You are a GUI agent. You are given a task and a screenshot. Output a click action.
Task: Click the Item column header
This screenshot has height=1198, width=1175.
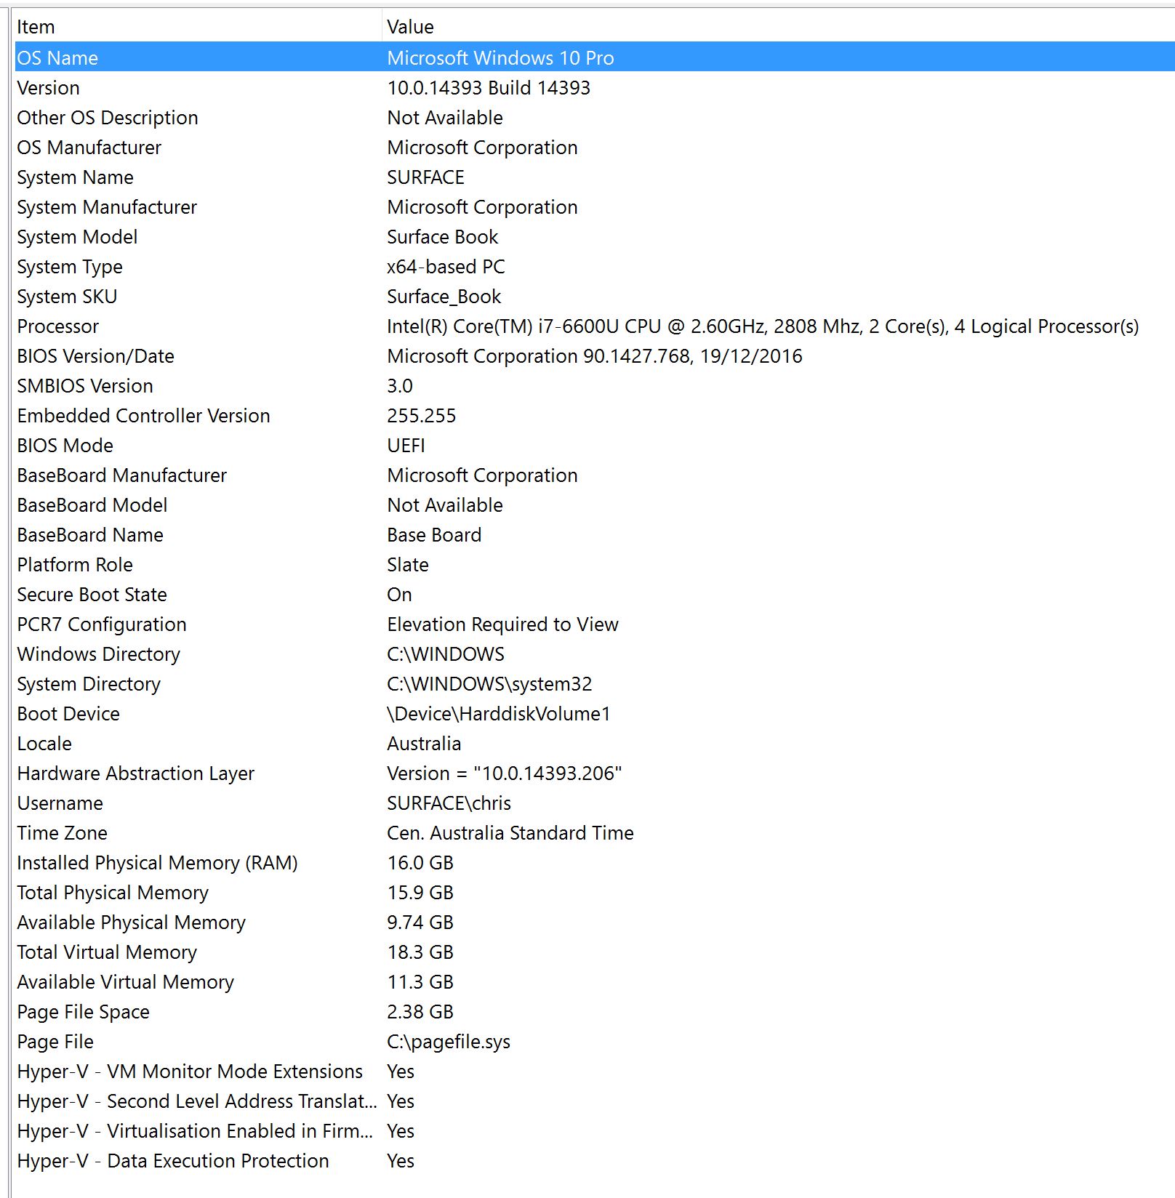pos(198,27)
